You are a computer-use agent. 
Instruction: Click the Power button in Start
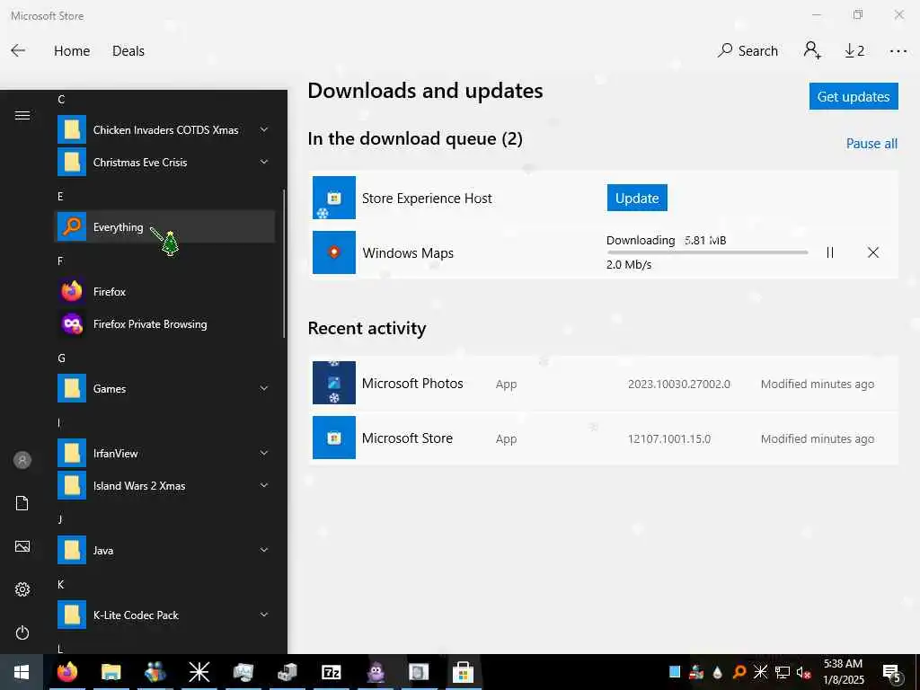pos(22,632)
